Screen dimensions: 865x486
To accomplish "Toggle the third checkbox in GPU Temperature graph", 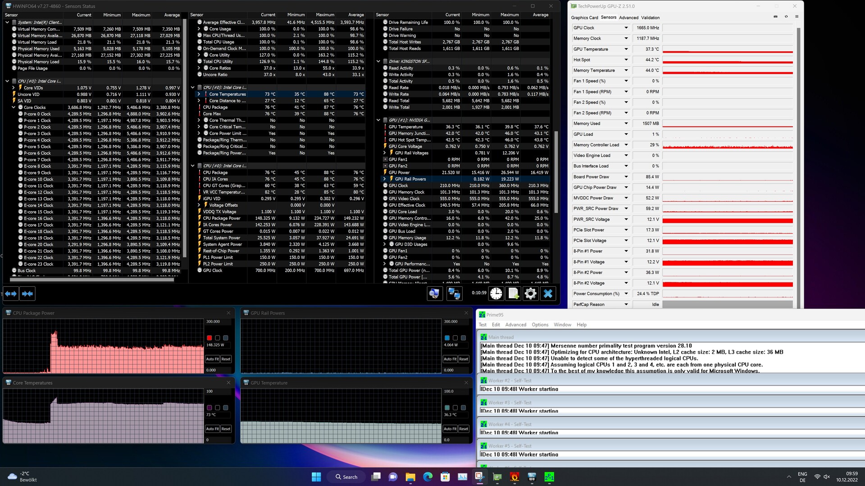I will 464,407.
